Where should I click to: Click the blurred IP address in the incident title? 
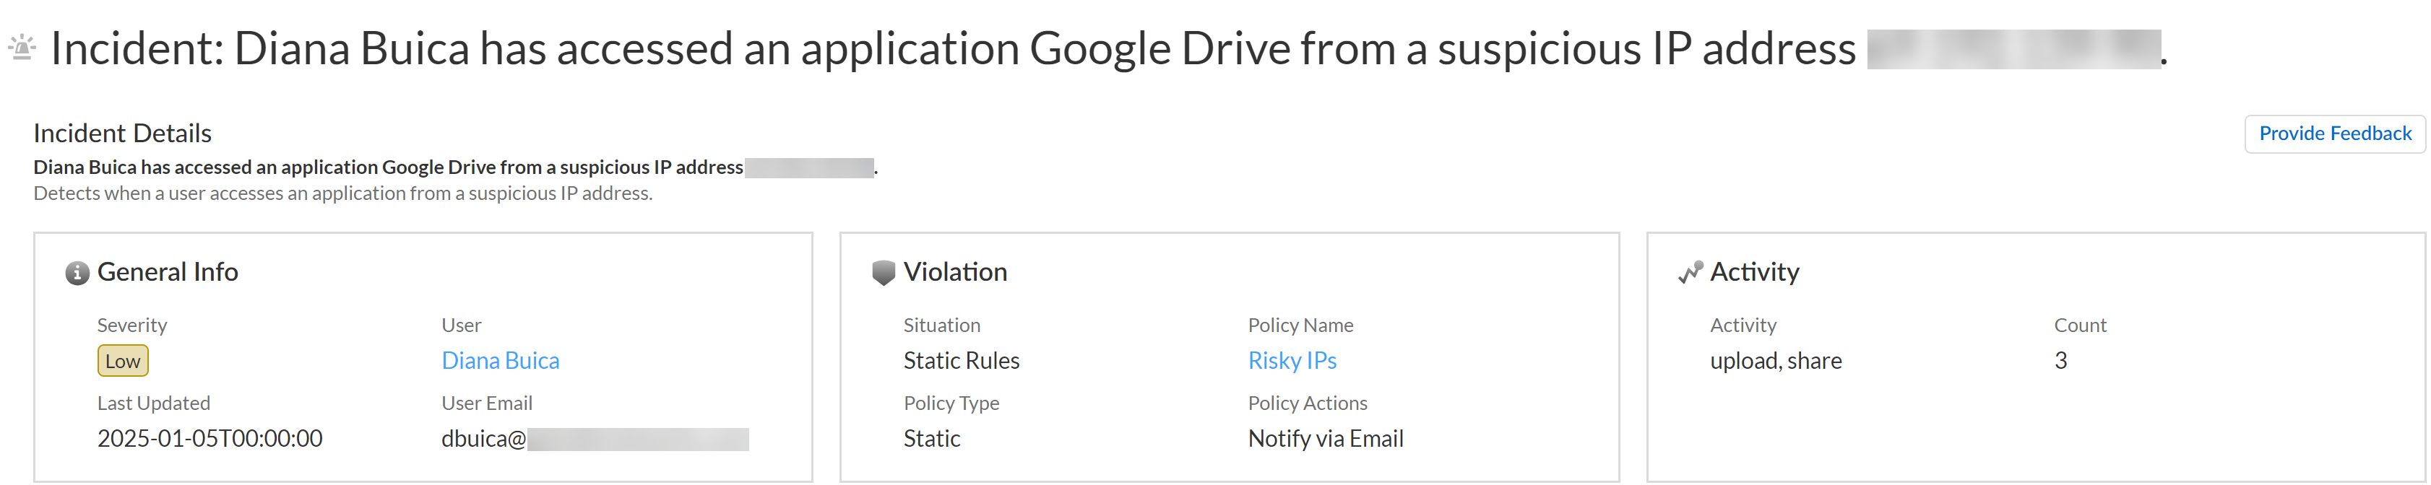point(2013,49)
